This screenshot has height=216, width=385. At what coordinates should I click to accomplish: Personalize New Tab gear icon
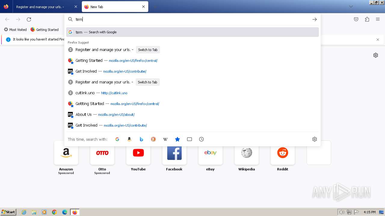376,55
